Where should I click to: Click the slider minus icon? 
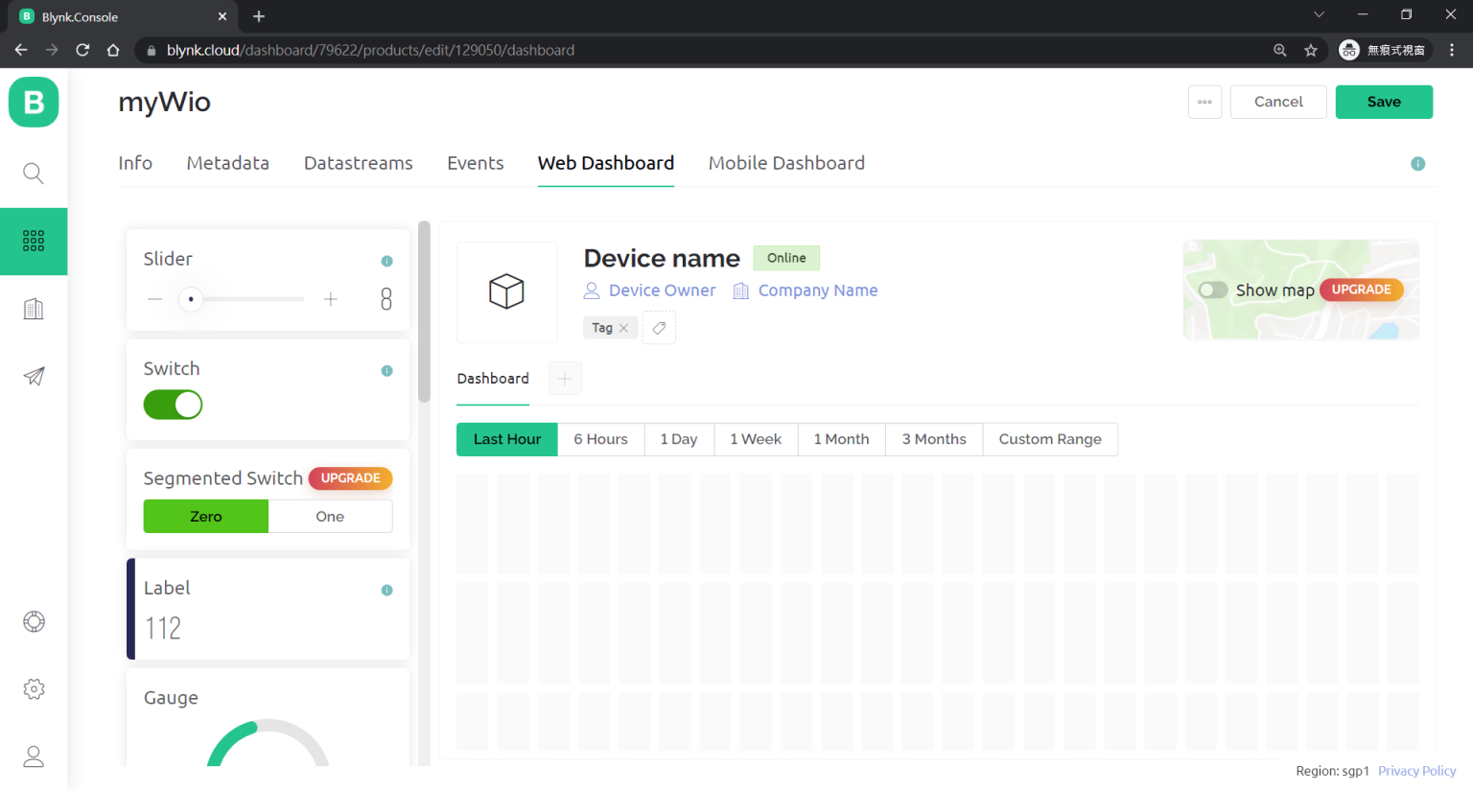click(x=154, y=299)
